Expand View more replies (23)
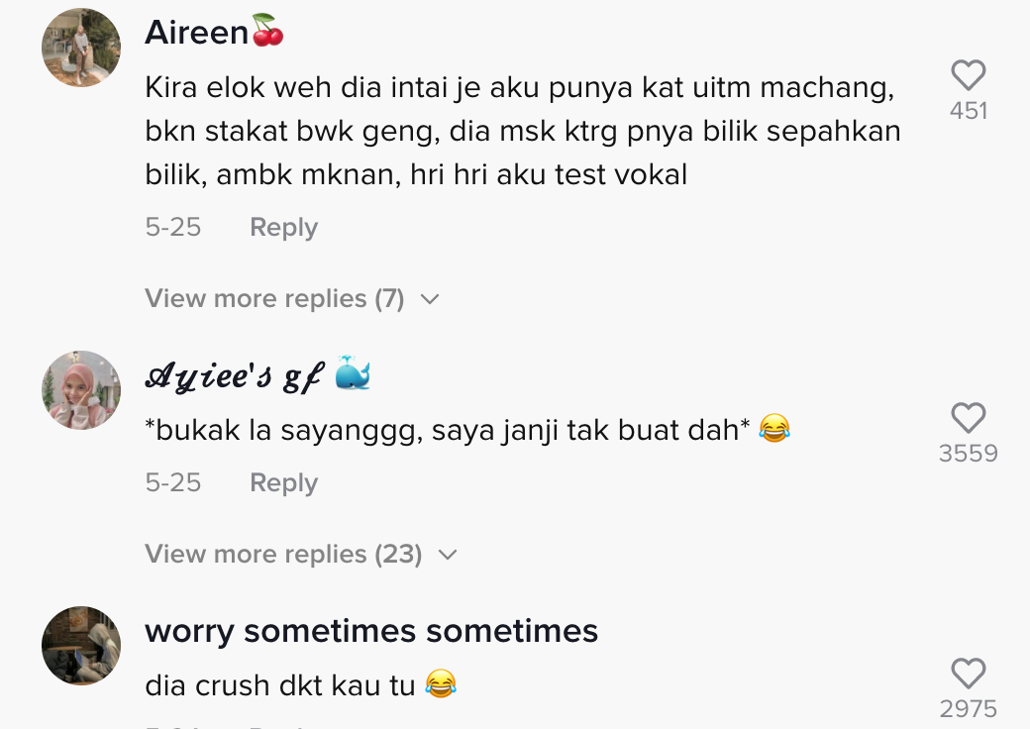 (x=301, y=555)
